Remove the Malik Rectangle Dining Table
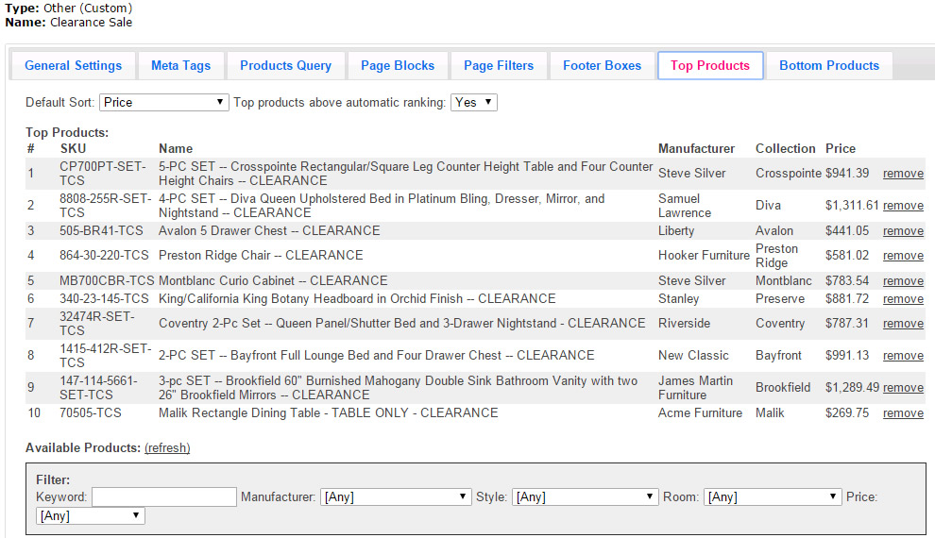Viewport: 935px width, 538px height. pos(903,413)
